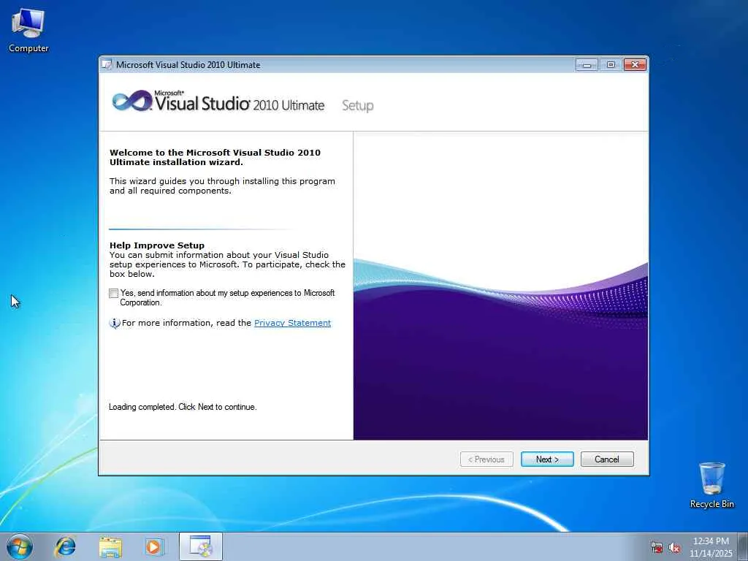Viewport: 748px width, 561px height.
Task: Open Windows Explorer folder taskbar icon
Action: [x=110, y=546]
